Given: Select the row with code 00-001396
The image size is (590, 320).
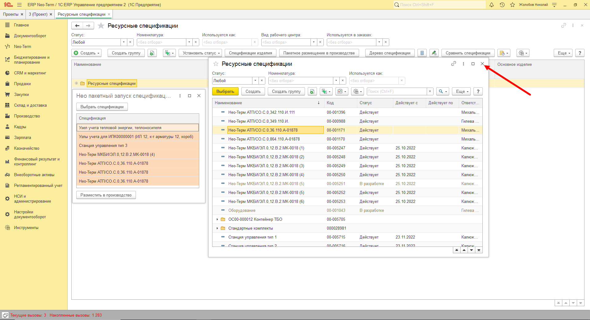Looking at the screenshot, I should tap(347, 113).
